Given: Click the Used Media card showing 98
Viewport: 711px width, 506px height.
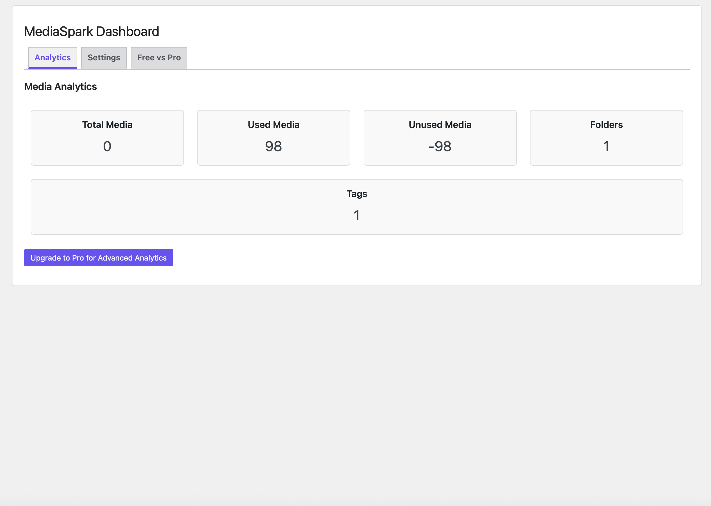Looking at the screenshot, I should click(273, 138).
